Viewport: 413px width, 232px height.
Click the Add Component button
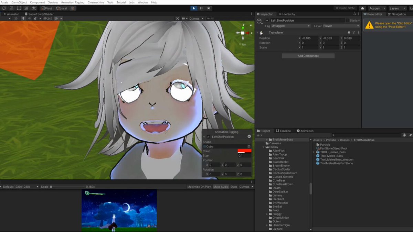308,56
